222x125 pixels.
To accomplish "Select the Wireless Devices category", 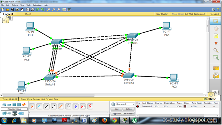I will point(19,105).
